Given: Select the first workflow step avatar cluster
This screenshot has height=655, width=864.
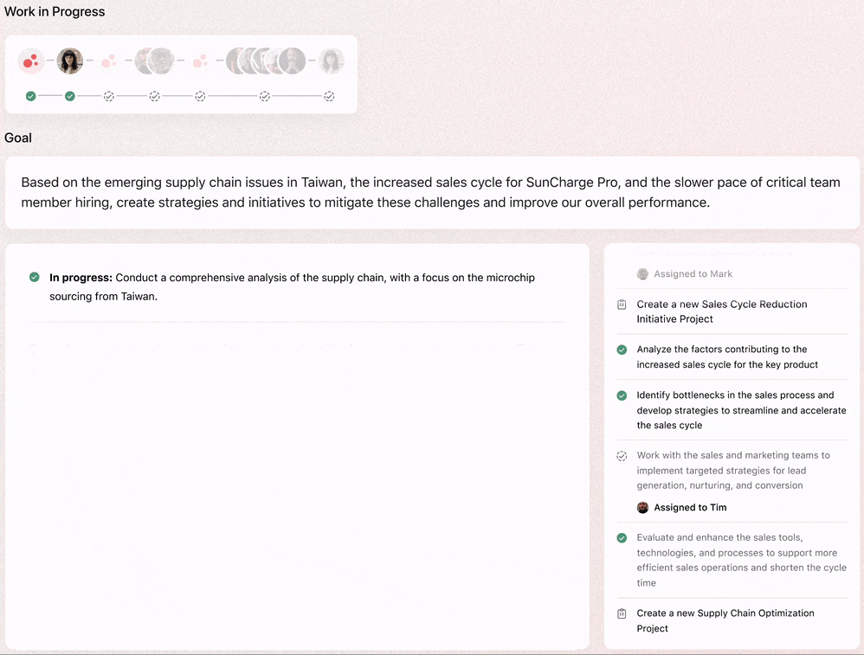Looking at the screenshot, I should pyautogui.click(x=31, y=61).
